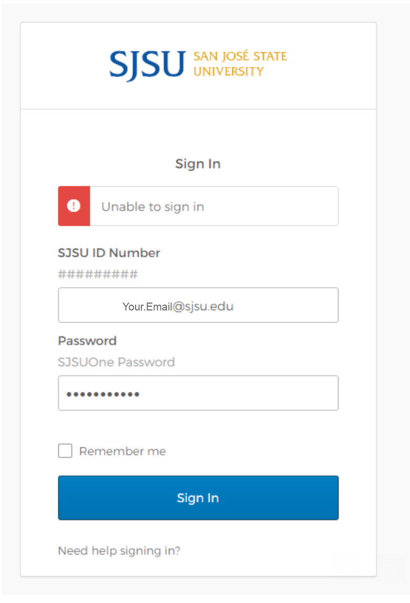This screenshot has height=603, width=410.
Task: Click the masked password dots
Action: click(x=102, y=394)
